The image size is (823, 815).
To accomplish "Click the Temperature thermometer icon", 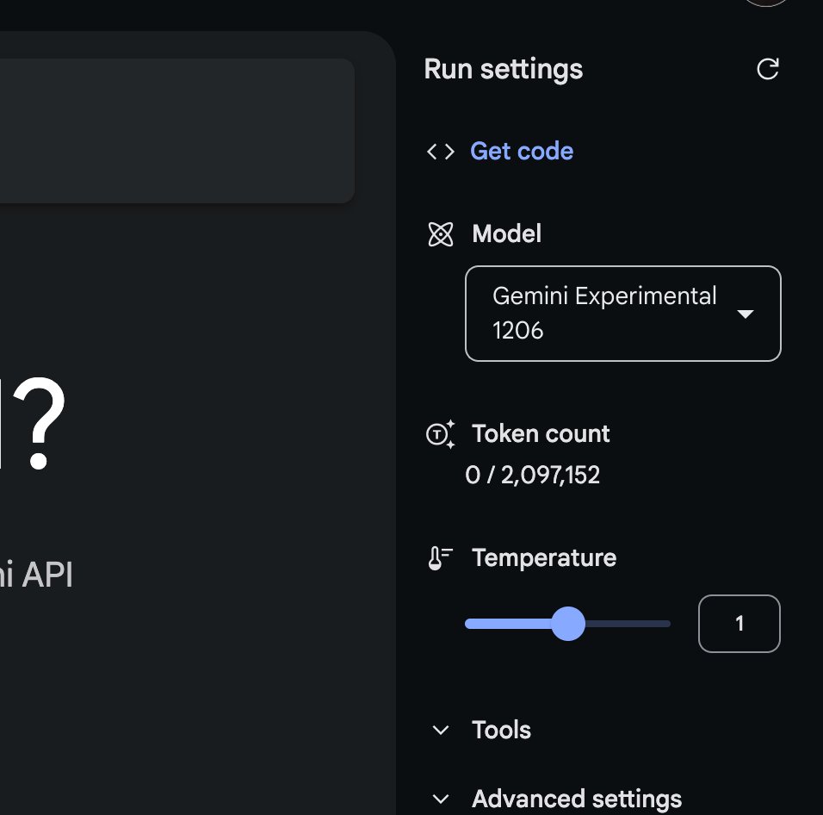I will pyautogui.click(x=441, y=557).
